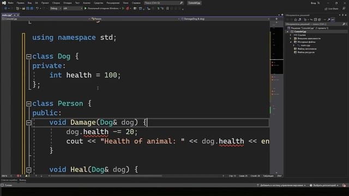Switch to the Список ошибок tab

9,180
